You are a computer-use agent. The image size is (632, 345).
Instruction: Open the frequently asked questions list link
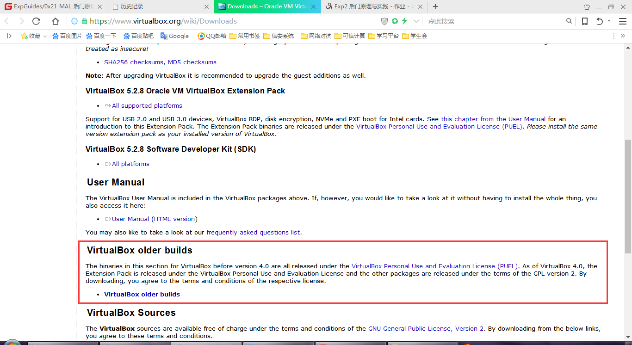click(253, 232)
